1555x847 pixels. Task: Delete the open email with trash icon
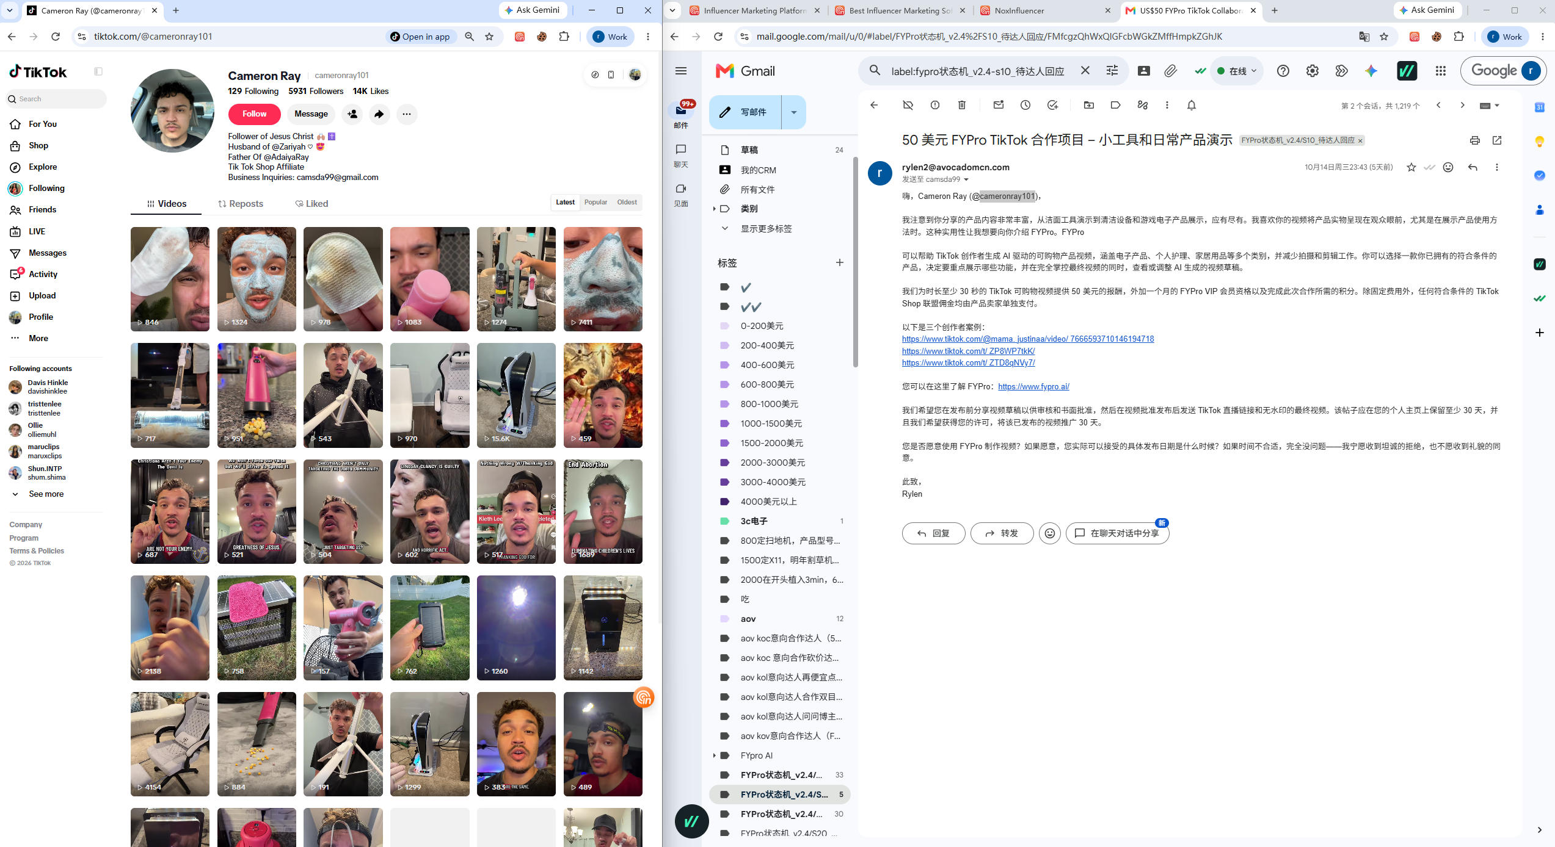point(961,105)
